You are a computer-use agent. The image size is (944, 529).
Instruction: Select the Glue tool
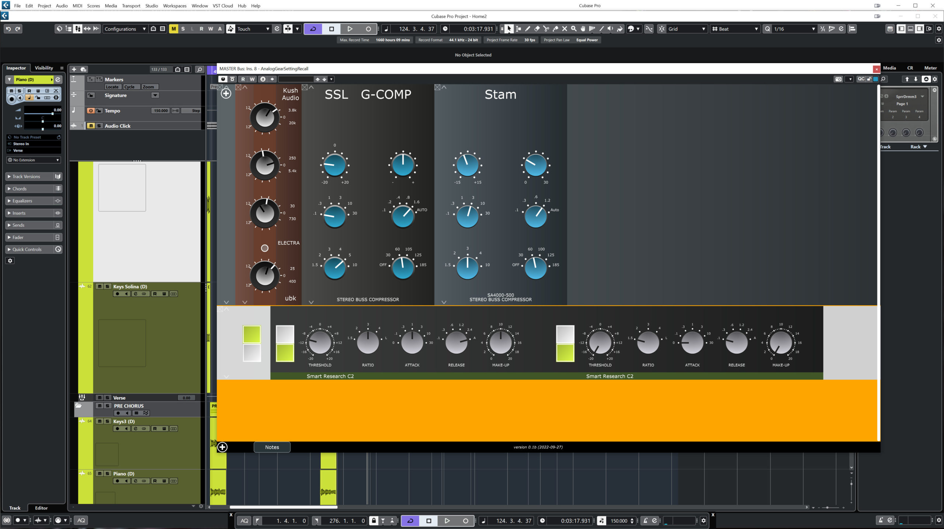tap(555, 29)
